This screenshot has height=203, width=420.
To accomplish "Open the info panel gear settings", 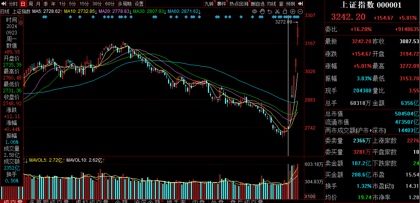I will 20,22.
